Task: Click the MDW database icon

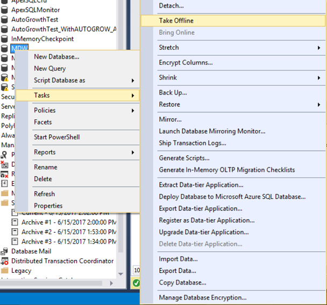Action: 5,48
